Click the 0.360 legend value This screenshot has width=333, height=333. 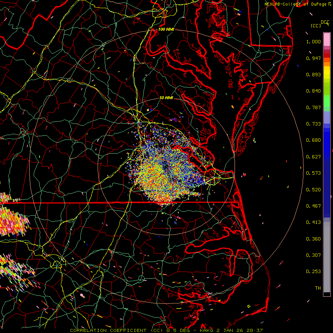coord(313,239)
